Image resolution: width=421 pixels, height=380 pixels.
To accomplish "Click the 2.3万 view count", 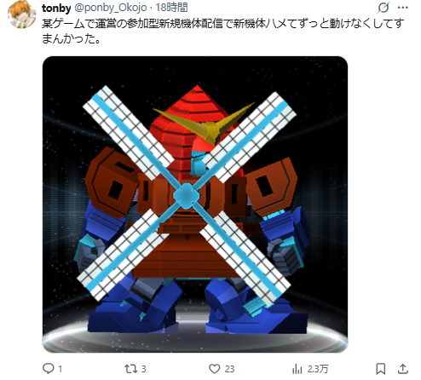I will coord(318,369).
